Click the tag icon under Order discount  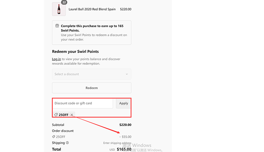[54, 137]
